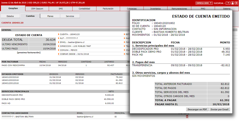Click the orange arrow beside DIRECCION field
Image resolution: width=239 pixels, height=122 pixels.
click(x=59, y=46)
